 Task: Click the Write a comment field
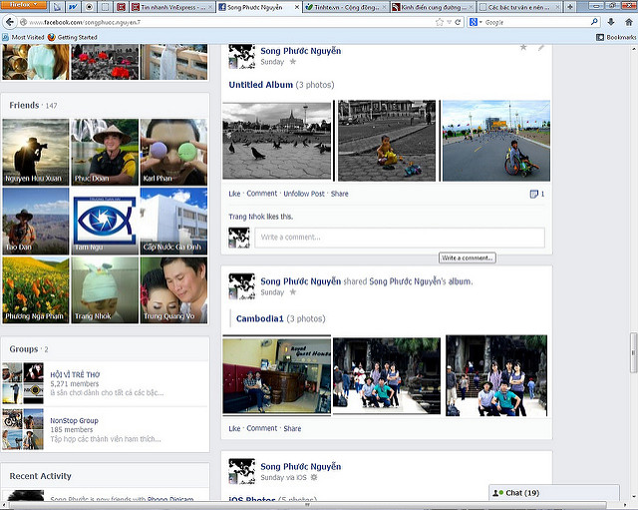400,238
